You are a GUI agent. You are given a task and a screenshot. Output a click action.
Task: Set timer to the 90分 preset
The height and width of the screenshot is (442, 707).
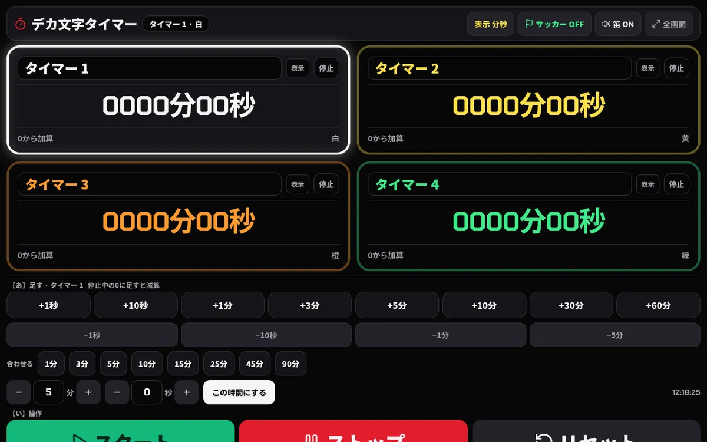tap(290, 364)
